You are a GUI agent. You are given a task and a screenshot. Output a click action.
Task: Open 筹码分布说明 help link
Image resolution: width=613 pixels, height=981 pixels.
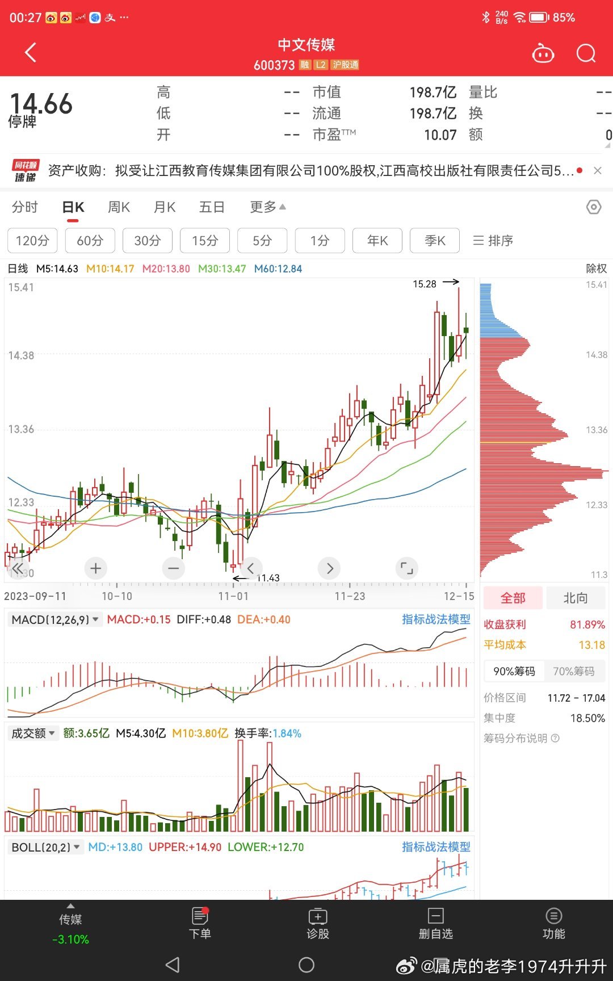pos(521,738)
